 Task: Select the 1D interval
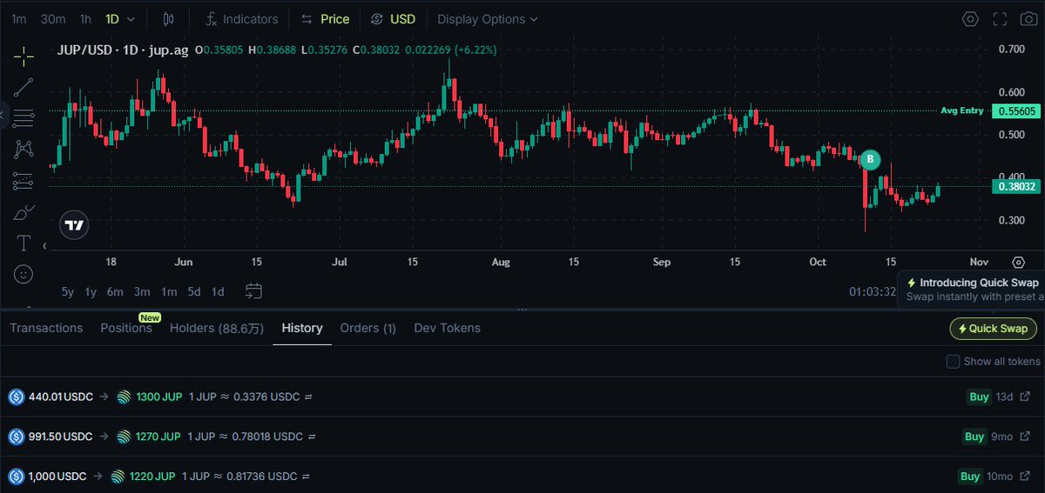click(x=112, y=18)
